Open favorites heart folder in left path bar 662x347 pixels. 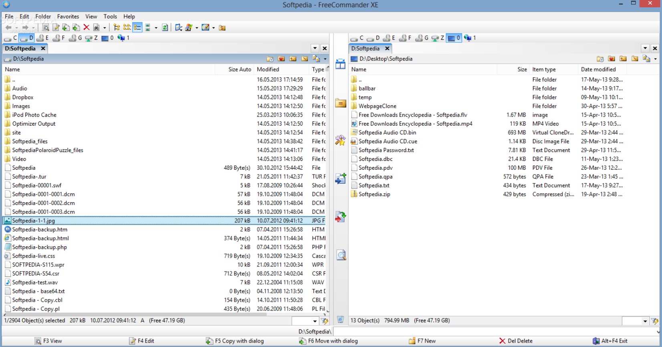pyautogui.click(x=281, y=59)
